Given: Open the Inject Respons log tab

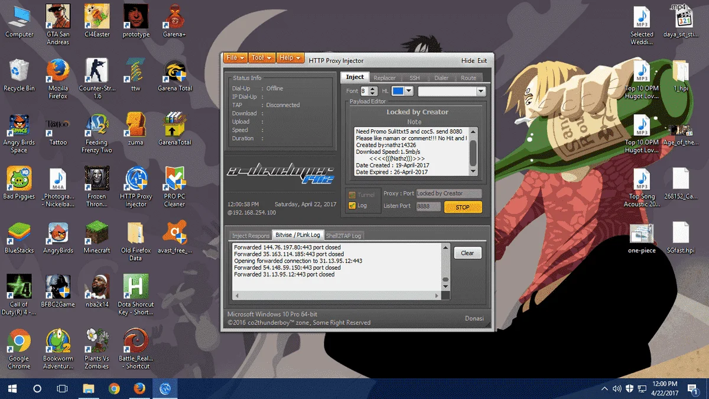Looking at the screenshot, I should 251,235.
